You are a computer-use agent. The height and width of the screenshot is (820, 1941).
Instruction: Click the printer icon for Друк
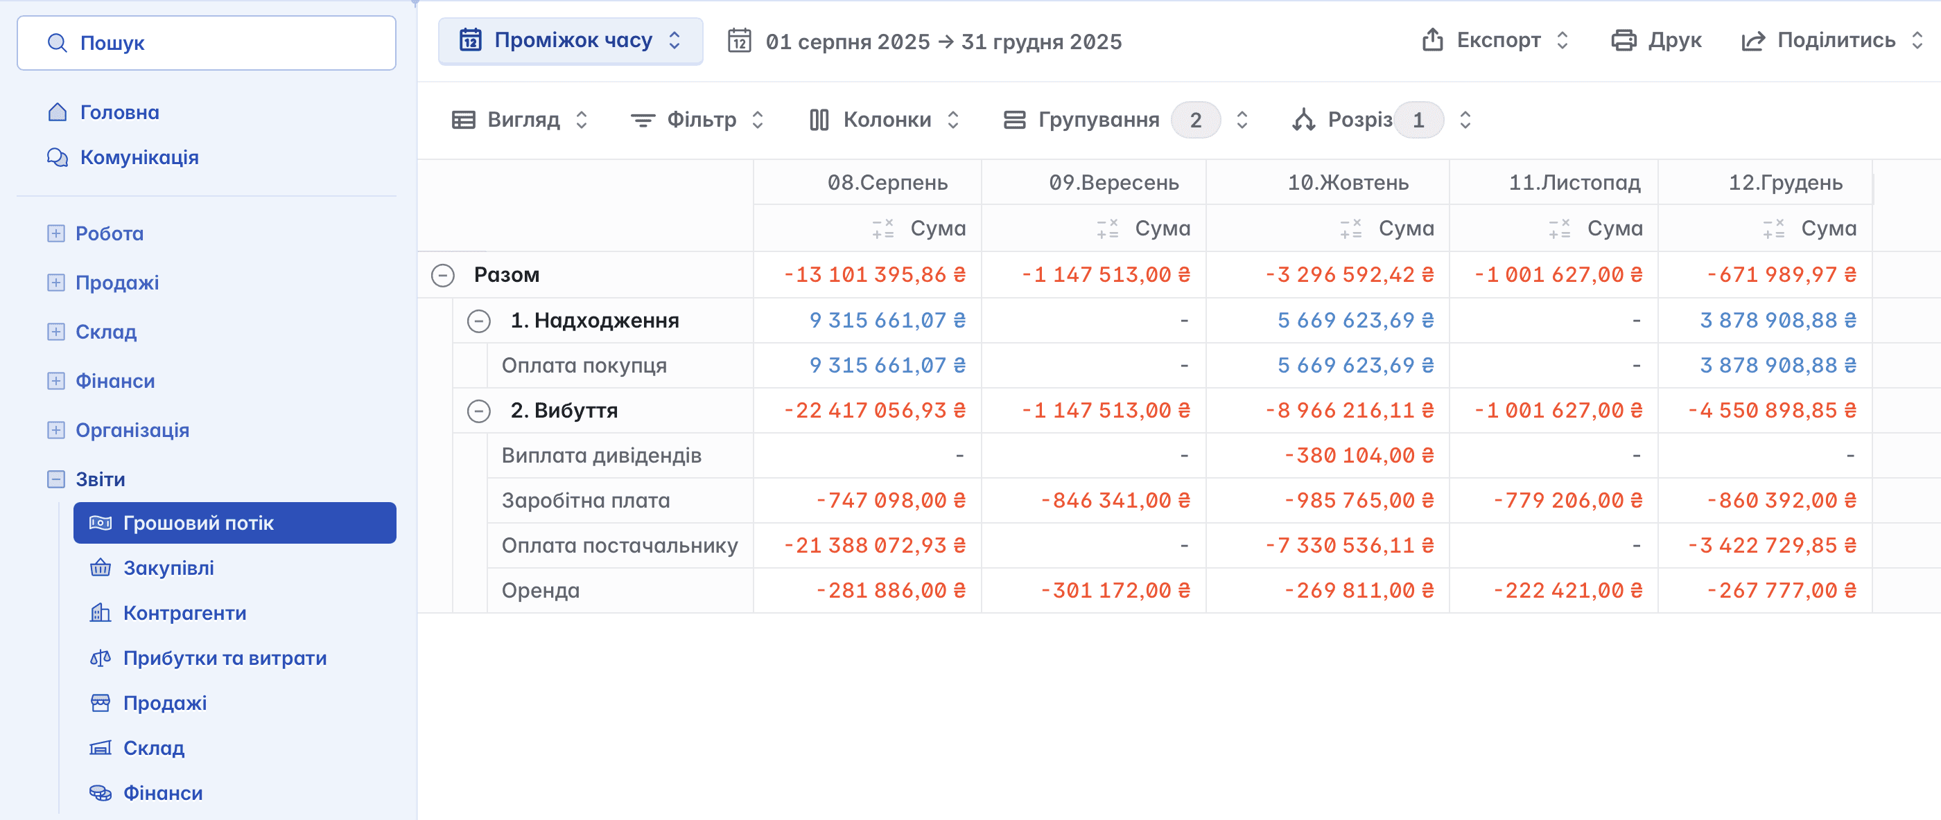click(1623, 40)
